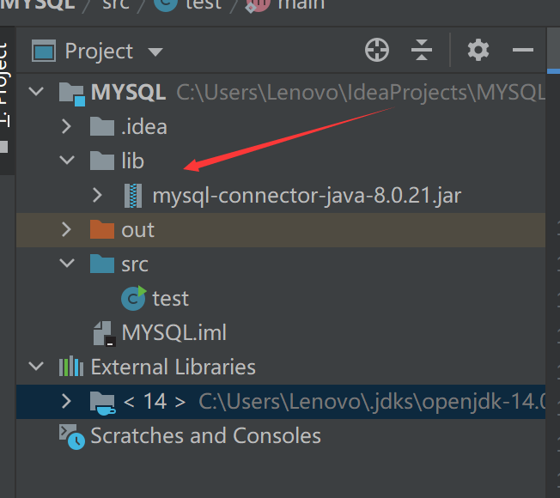560x498 pixels.
Task: Open Project panel settings gear
Action: [x=478, y=51]
